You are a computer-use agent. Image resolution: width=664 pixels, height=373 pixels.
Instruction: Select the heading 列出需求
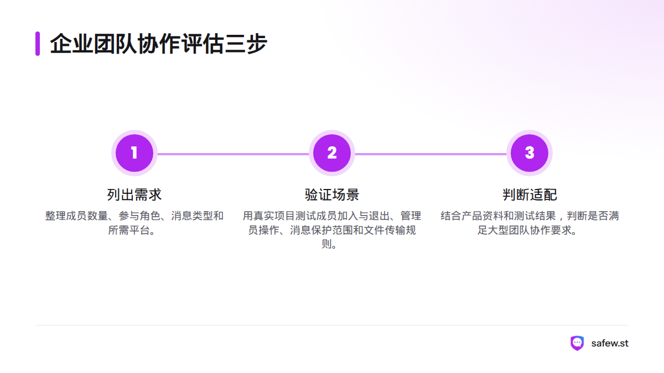point(134,195)
